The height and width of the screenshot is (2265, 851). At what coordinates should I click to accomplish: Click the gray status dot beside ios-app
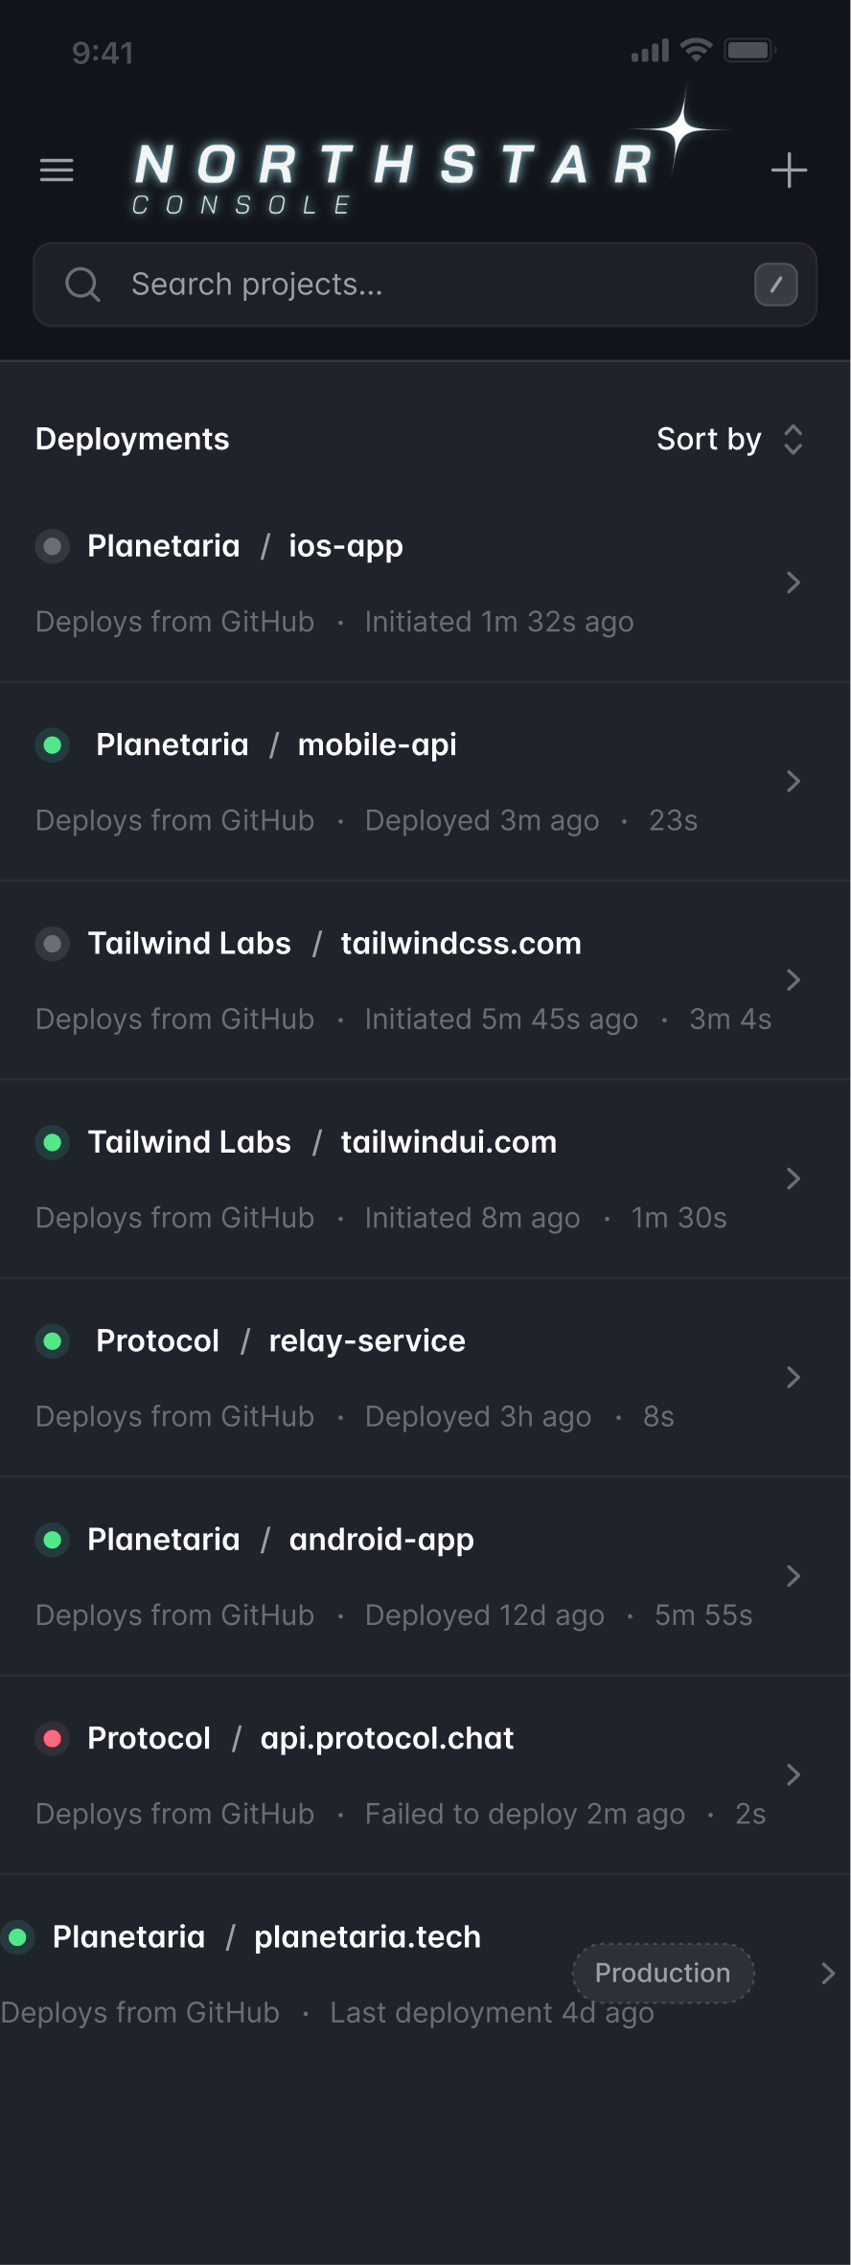(x=53, y=546)
